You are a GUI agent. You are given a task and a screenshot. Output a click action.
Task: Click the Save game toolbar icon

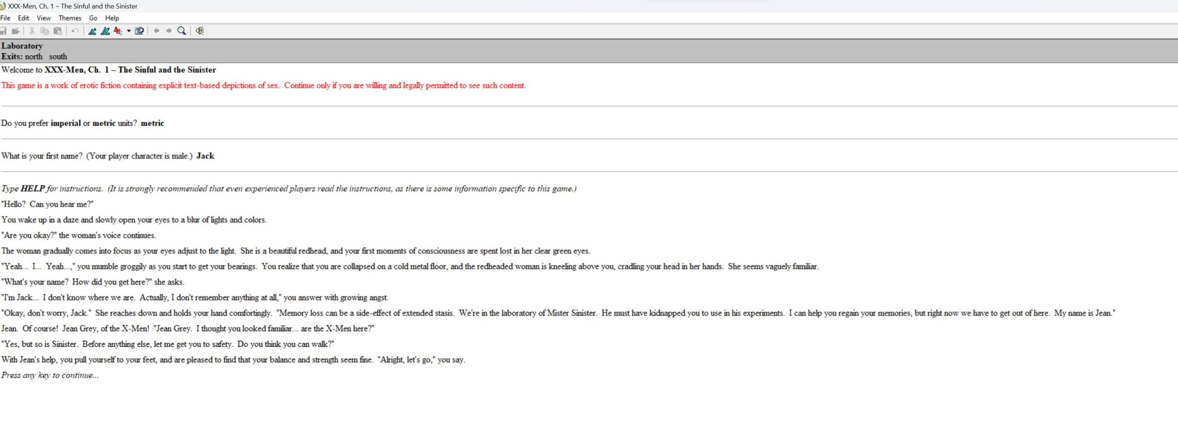[3, 31]
